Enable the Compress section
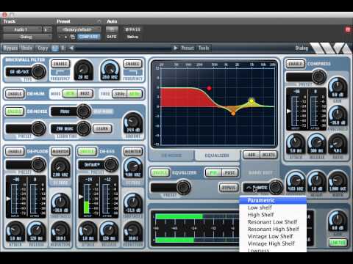Screen dimensions: 353x264 pos(296,64)
